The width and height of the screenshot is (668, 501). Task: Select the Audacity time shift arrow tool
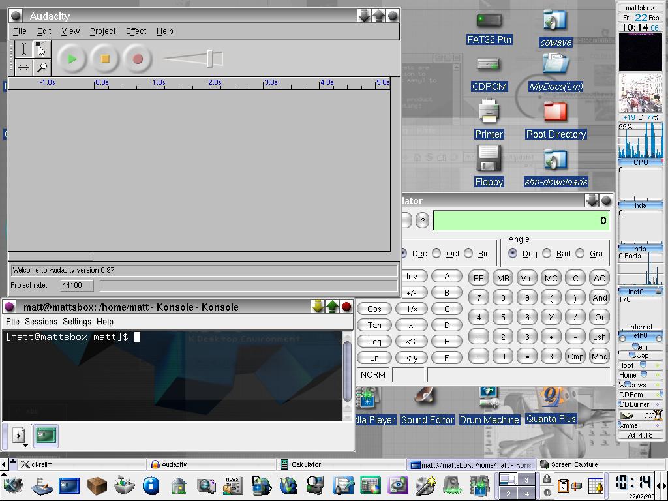tap(24, 67)
